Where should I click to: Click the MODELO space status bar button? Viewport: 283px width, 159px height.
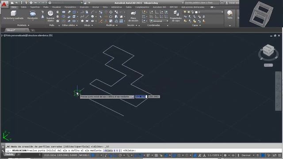[84, 155]
